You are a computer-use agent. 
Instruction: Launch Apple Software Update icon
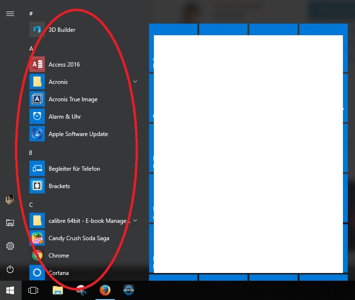[x=37, y=134]
